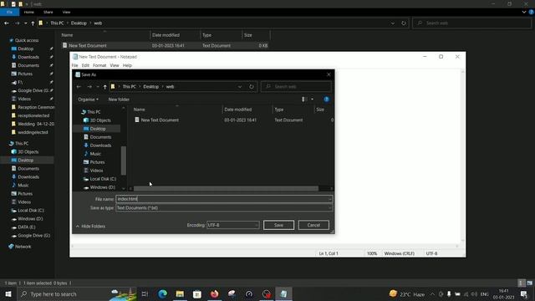Click Save button in Save As dialog
The width and height of the screenshot is (535, 301).
[x=278, y=225]
